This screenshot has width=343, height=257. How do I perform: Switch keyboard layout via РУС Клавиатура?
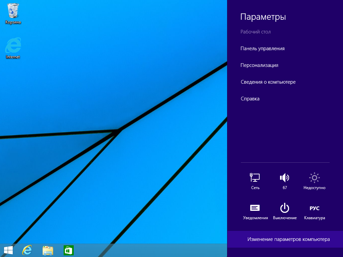[314, 211]
